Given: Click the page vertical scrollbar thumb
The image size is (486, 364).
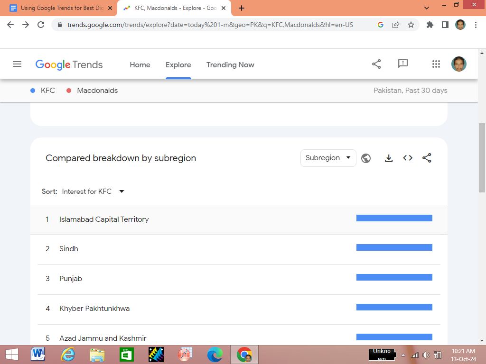Looking at the screenshot, I should click(x=482, y=158).
